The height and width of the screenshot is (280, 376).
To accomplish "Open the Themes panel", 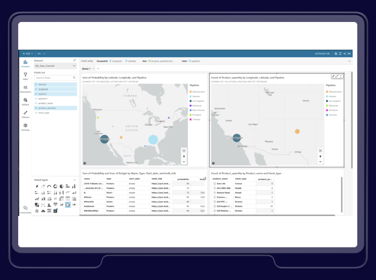I will [x=25, y=114].
